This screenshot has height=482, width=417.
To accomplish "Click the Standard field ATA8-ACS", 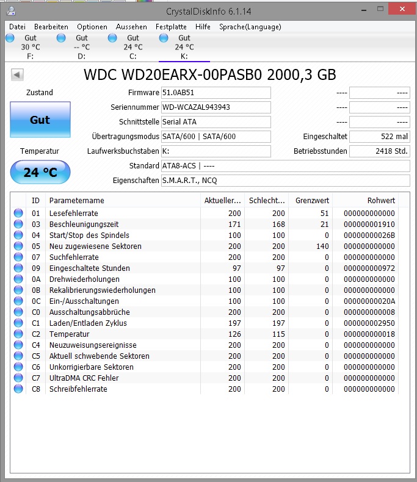I will (285, 166).
